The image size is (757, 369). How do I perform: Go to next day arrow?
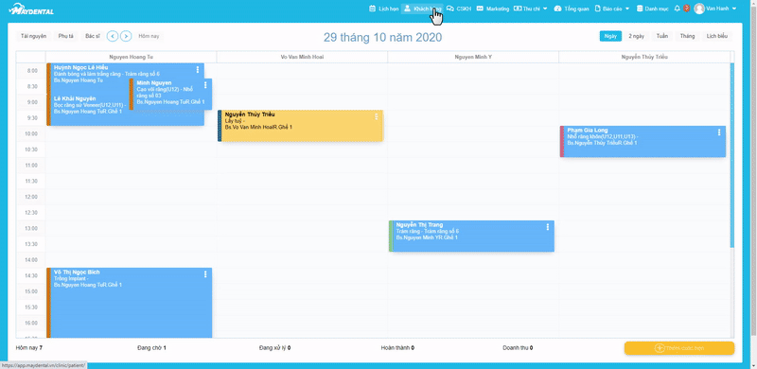pyautogui.click(x=126, y=36)
